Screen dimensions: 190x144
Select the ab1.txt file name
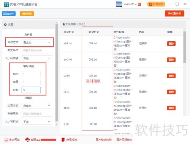(68, 44)
